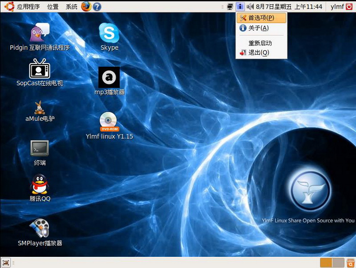Click the Ubuntu logo in top panel

point(9,7)
